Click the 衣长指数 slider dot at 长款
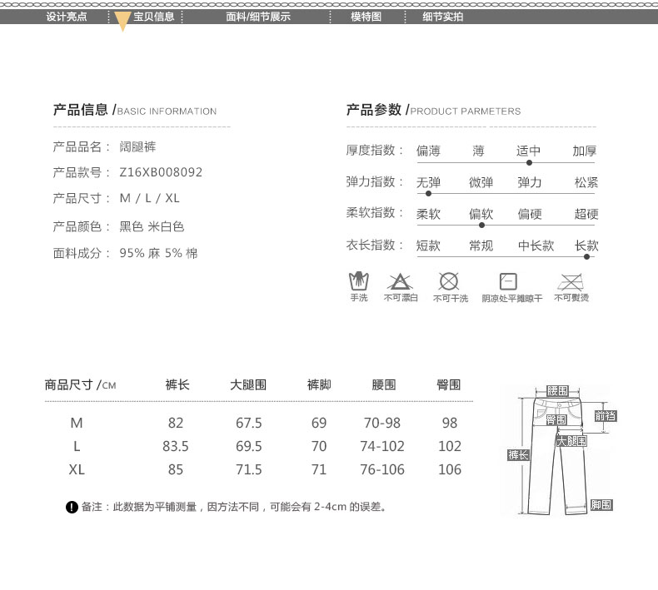The width and height of the screenshot is (658, 590). point(586,256)
